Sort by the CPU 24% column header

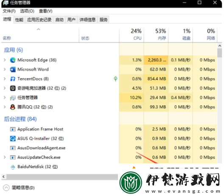pyautogui.click(x=132, y=35)
